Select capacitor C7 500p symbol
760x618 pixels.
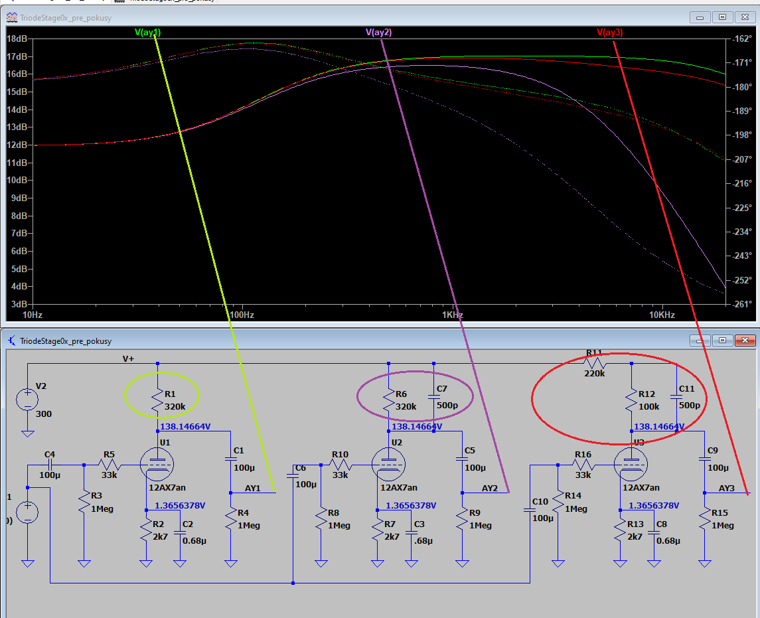pyautogui.click(x=433, y=397)
